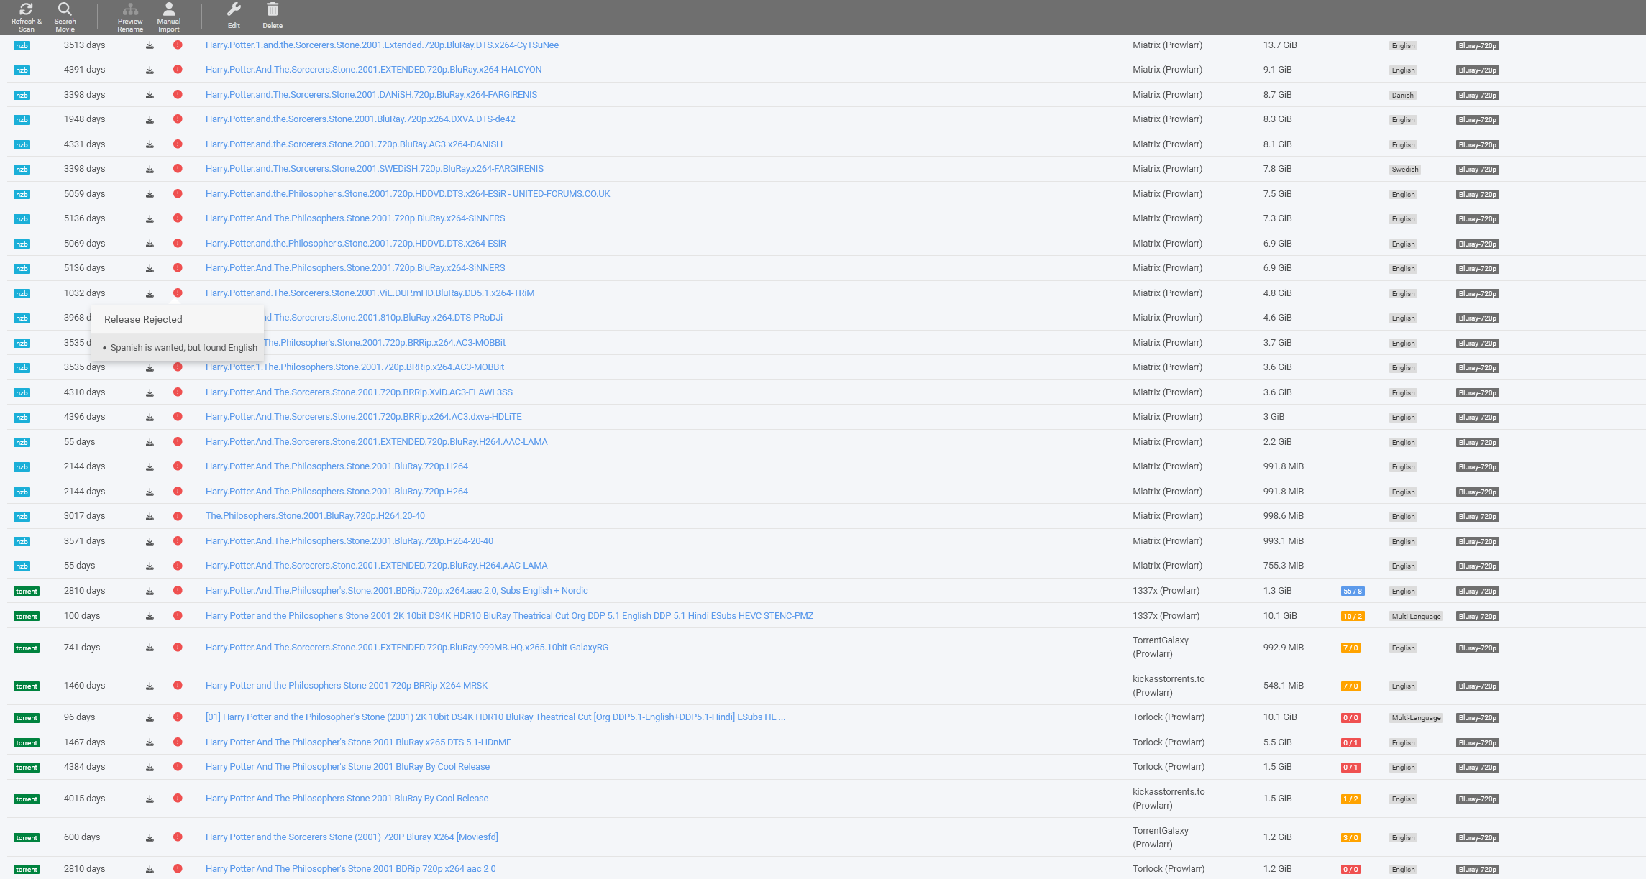The height and width of the screenshot is (879, 1646).
Task: View rejection icon on the GalaxyRG release
Action: [x=178, y=647]
